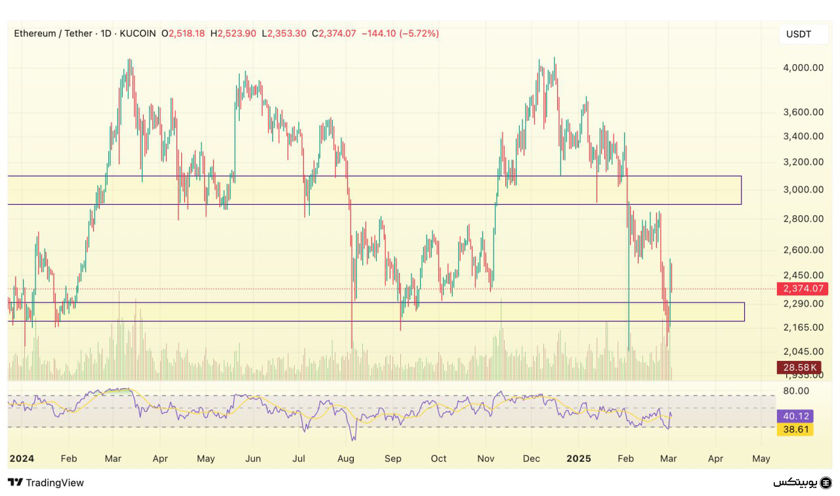Click the 4,000.00 price axis label
The width and height of the screenshot is (840, 496).
(803, 68)
